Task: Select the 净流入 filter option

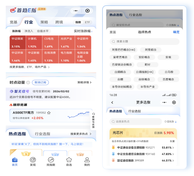Action: click(29, 31)
